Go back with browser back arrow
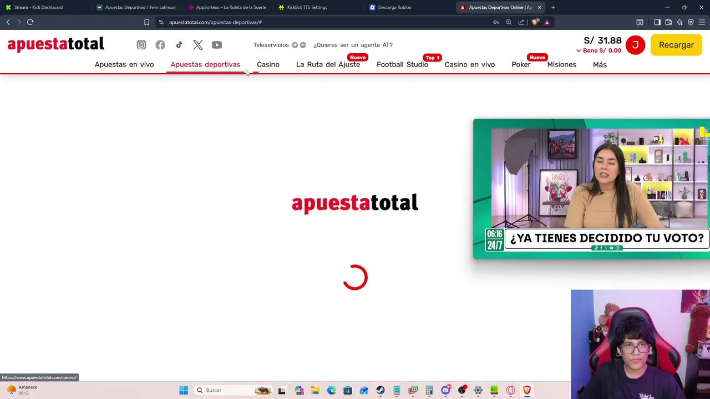The height and width of the screenshot is (399, 710). click(8, 22)
